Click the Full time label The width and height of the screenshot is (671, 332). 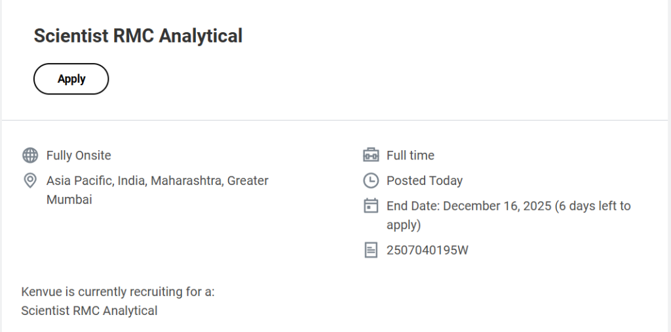pyautogui.click(x=410, y=156)
